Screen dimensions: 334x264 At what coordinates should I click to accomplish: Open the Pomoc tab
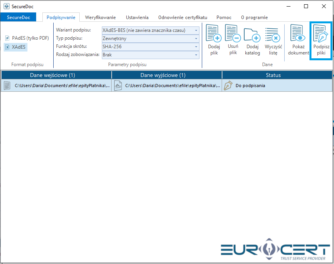pos(224,17)
